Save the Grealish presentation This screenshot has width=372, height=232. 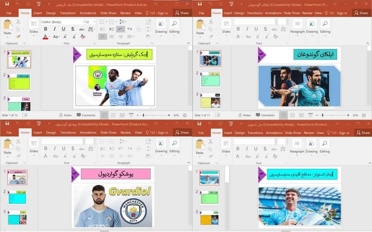pyautogui.click(x=7, y=4)
